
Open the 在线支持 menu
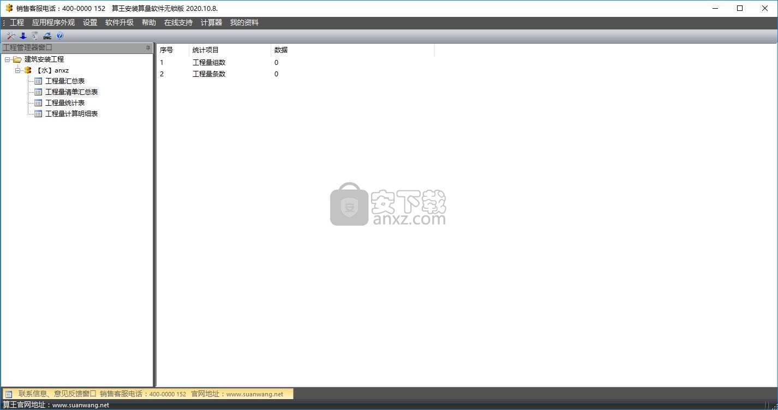(178, 22)
